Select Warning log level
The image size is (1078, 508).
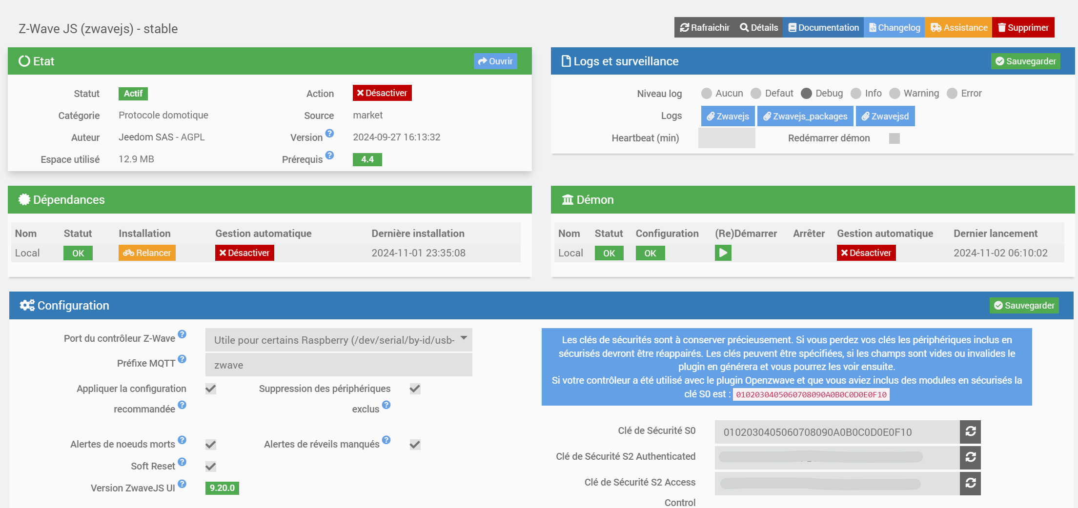[x=895, y=93]
